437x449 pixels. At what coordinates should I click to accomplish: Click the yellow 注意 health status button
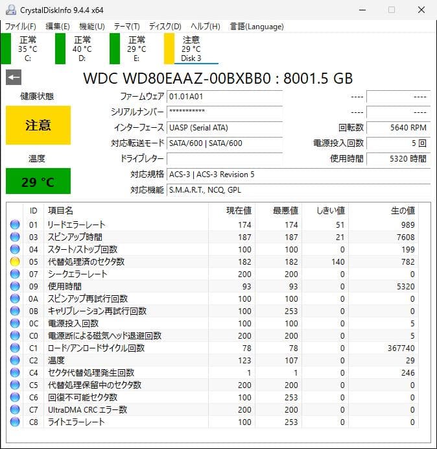click(x=38, y=125)
